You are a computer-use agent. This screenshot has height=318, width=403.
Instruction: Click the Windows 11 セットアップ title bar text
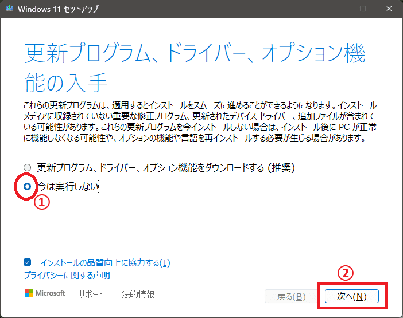point(57,9)
